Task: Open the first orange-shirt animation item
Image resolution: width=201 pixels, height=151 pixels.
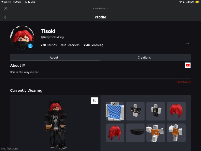Action: click(156, 133)
